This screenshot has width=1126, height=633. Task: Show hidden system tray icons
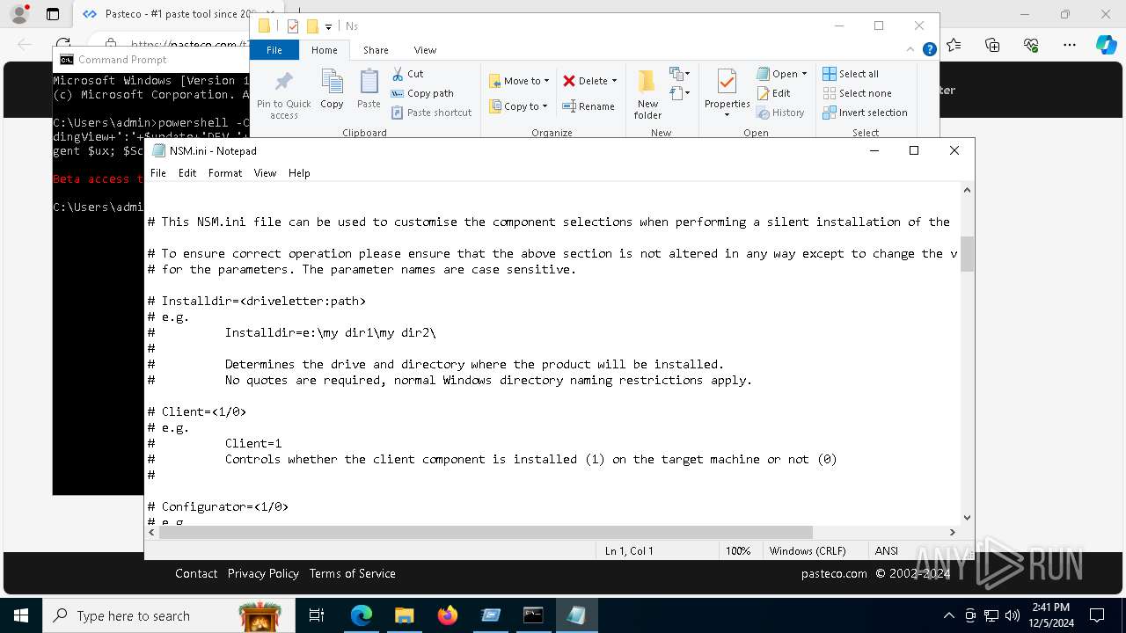pyautogui.click(x=948, y=615)
